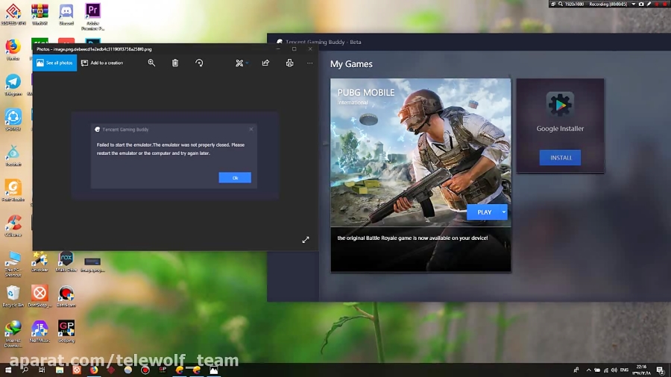Image resolution: width=671 pixels, height=377 pixels.
Task: Open recorder toolbar dropdown arrow
Action: pos(633,4)
